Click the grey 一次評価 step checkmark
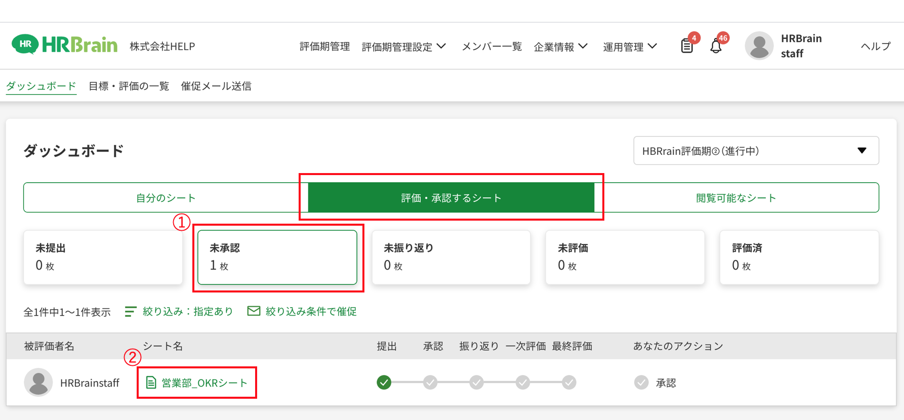The height and width of the screenshot is (420, 904). (523, 383)
